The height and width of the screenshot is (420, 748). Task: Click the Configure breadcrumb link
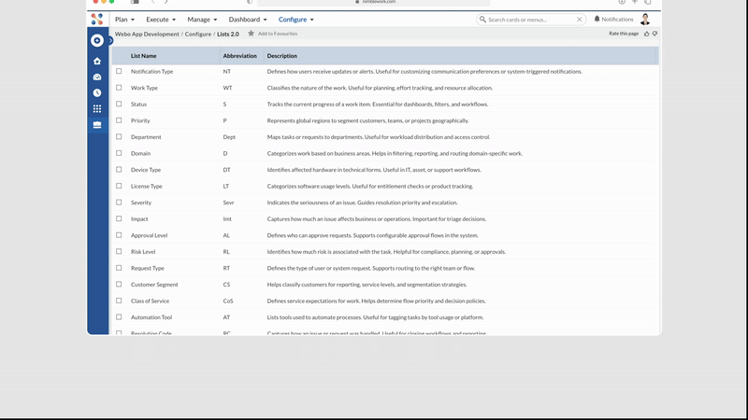click(198, 35)
